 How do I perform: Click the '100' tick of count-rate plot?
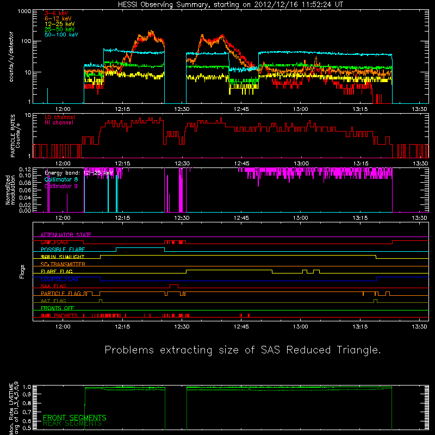coord(26,41)
